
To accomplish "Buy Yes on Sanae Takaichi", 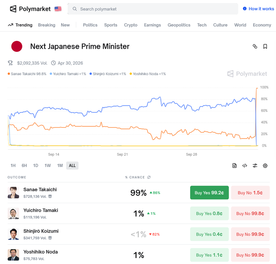I will [209, 193].
